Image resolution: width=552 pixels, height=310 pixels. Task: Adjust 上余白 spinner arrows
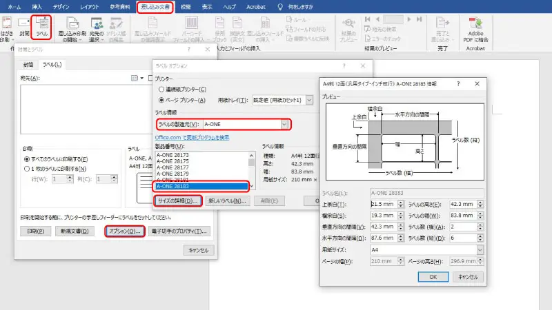(401, 204)
